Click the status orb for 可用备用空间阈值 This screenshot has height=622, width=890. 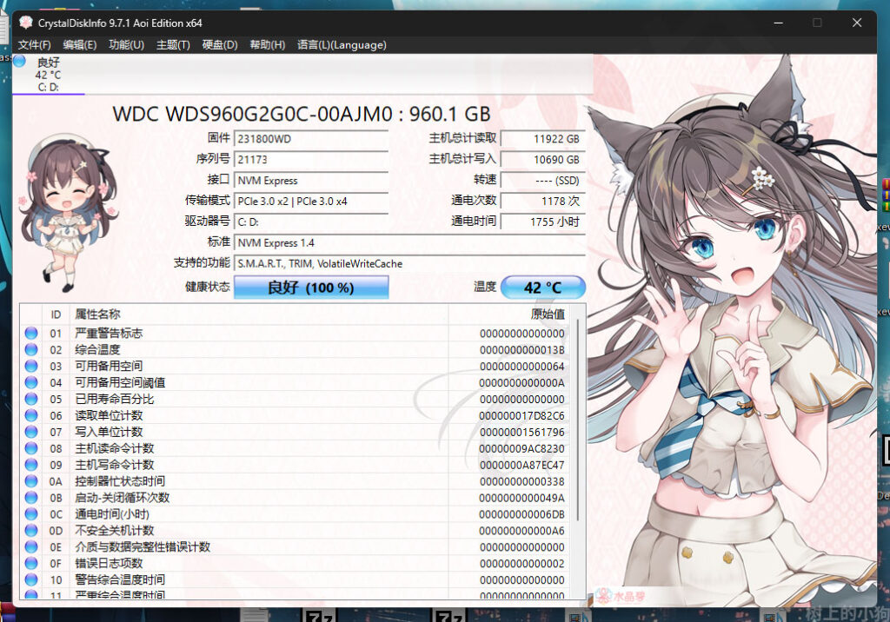pos(31,382)
